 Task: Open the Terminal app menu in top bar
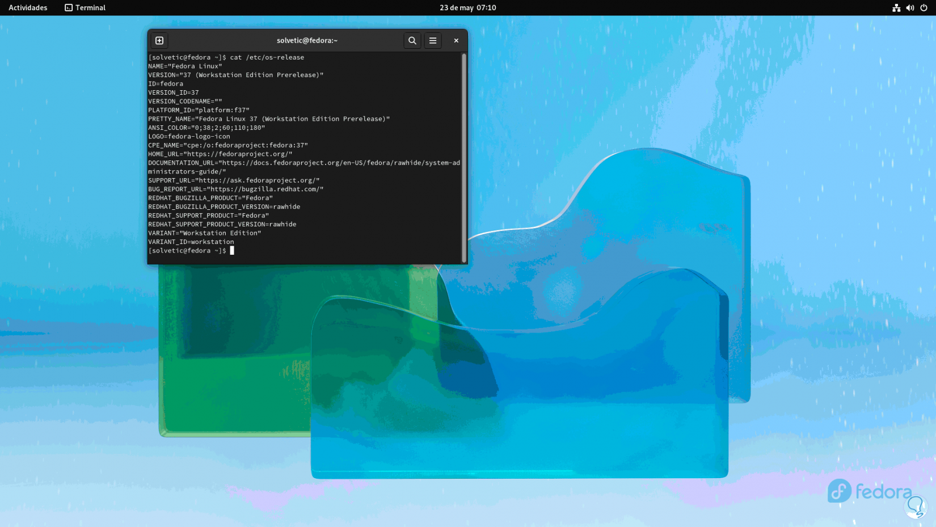click(x=85, y=7)
